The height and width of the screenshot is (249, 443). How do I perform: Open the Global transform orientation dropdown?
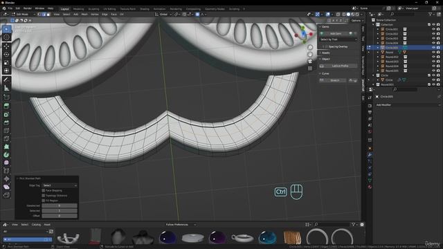coord(163,14)
